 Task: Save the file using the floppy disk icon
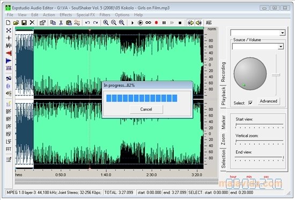tap(24, 23)
